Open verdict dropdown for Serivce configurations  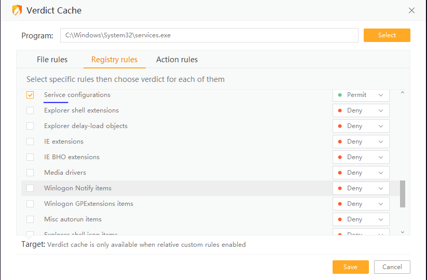[x=361, y=95]
